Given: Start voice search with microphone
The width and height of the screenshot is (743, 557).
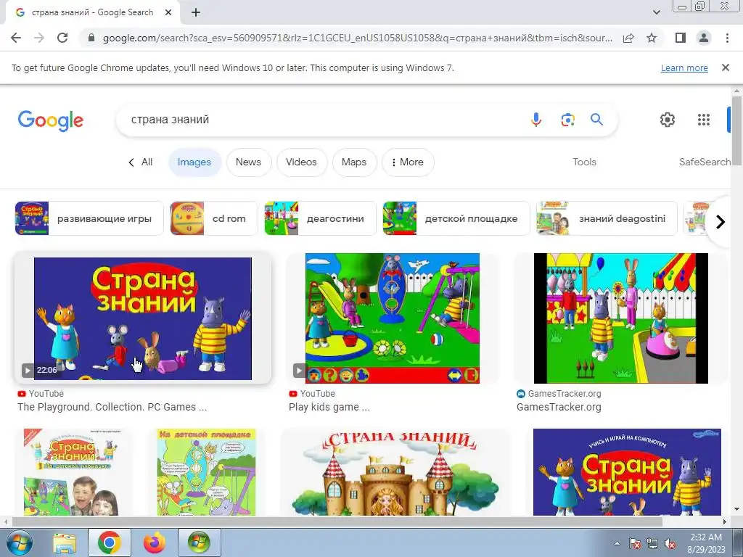Looking at the screenshot, I should click(536, 120).
